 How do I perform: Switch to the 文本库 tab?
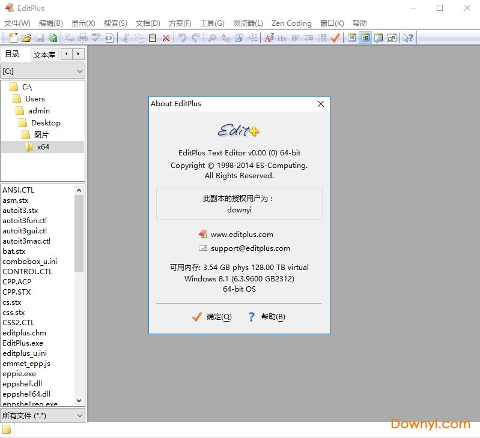click(x=44, y=55)
